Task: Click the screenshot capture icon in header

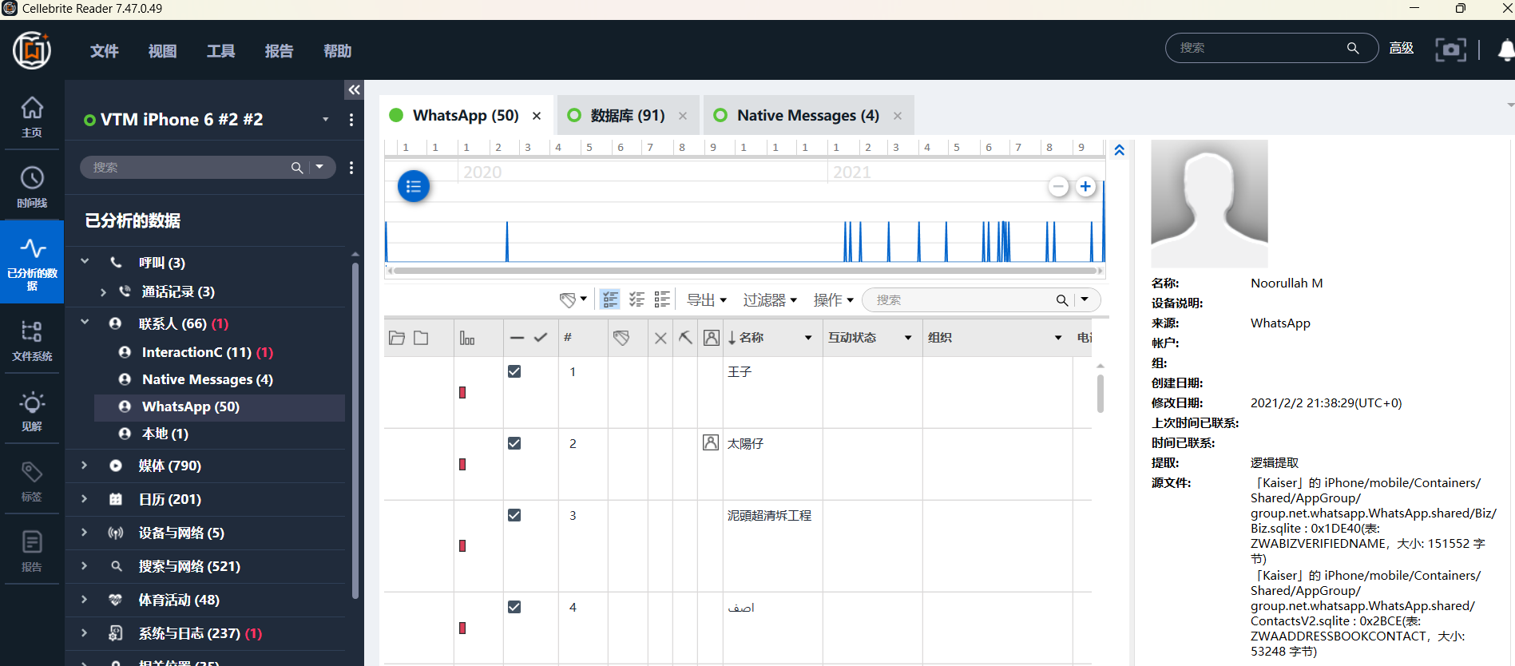Action: (x=1450, y=50)
